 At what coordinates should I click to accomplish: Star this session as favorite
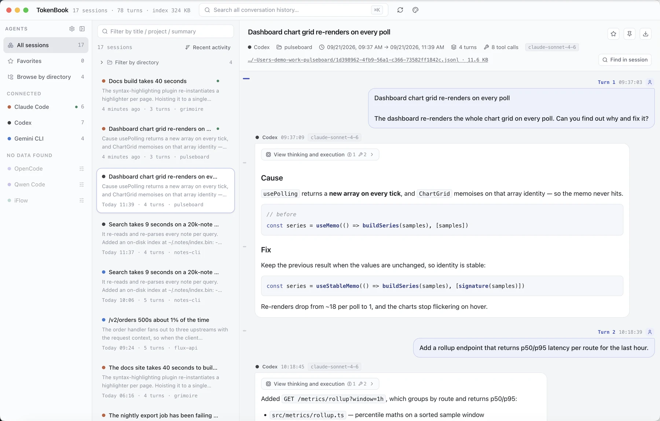(x=613, y=34)
